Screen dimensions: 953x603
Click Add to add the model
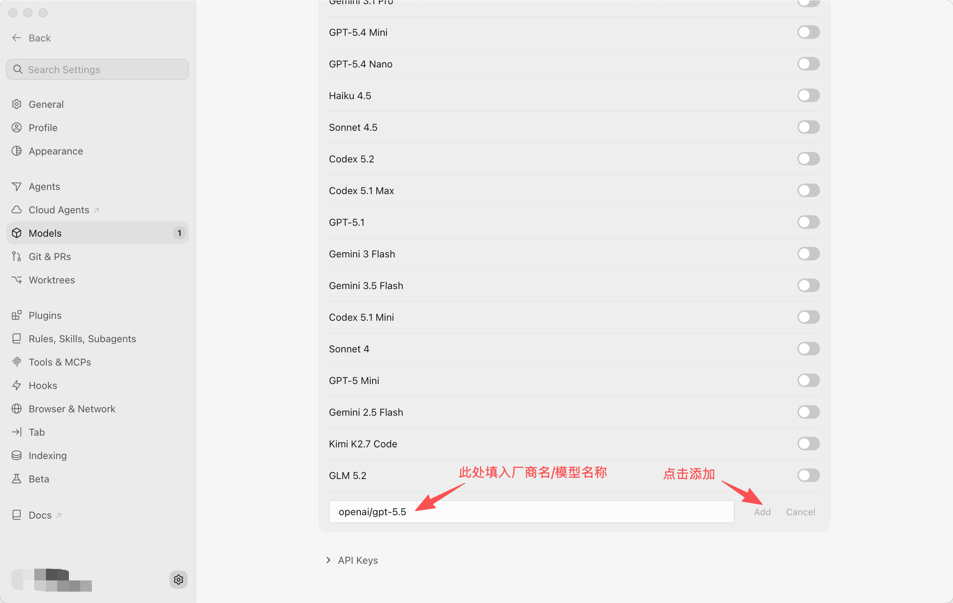(762, 511)
